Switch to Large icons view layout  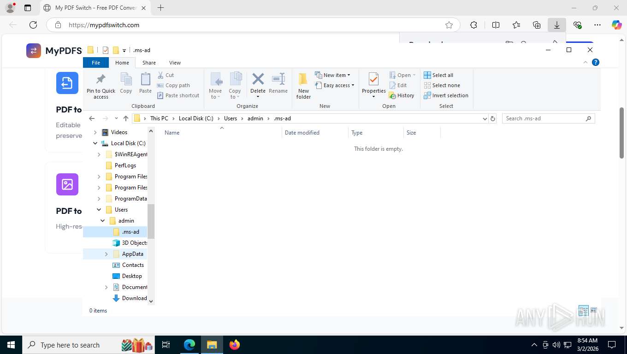[594, 310]
